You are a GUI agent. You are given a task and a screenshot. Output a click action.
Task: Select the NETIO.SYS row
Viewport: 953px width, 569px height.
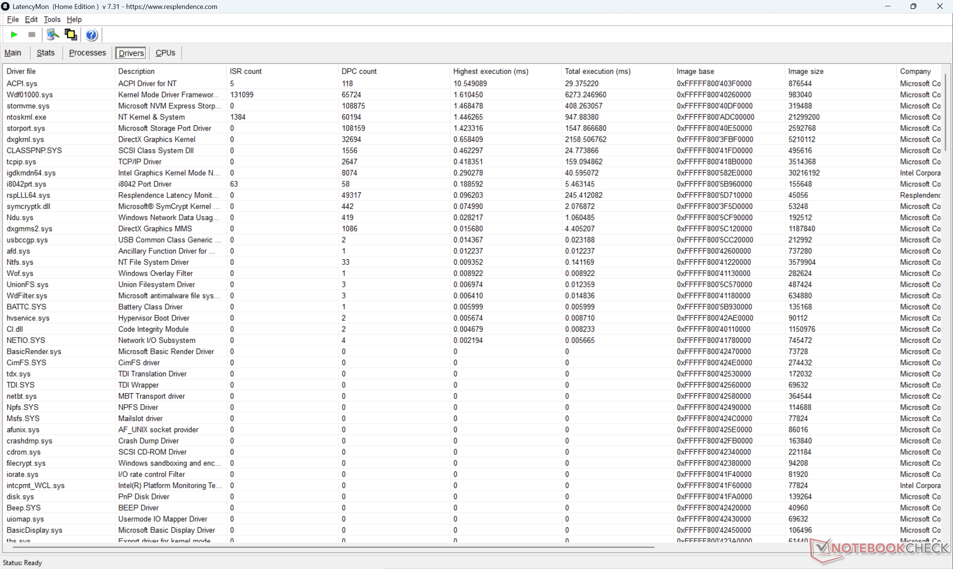472,340
